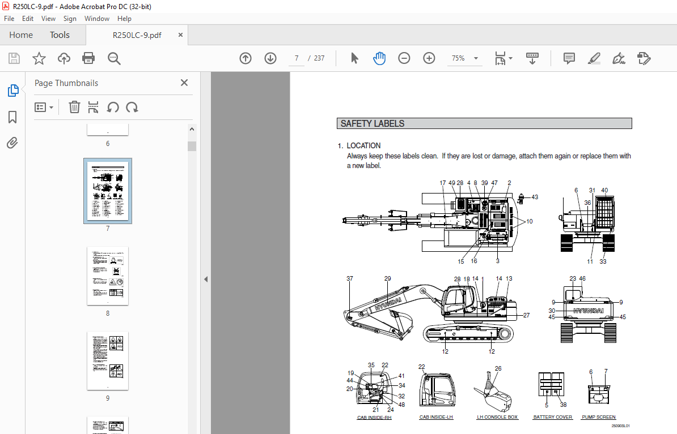Select page 6 thumbnail

pos(108,130)
